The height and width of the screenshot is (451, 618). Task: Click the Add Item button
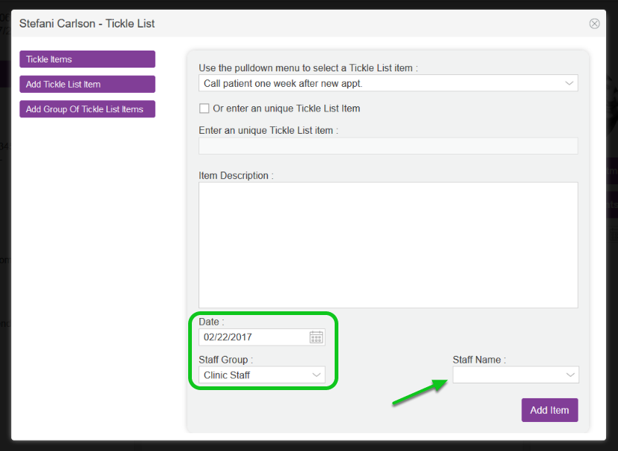550,410
